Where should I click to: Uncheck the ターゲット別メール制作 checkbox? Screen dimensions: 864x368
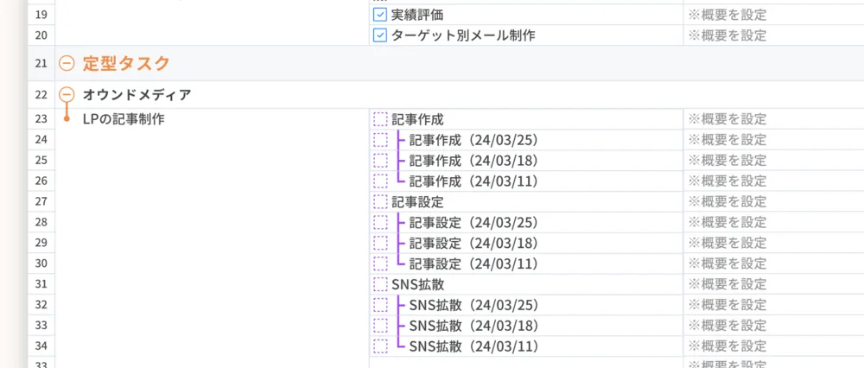coord(379,35)
